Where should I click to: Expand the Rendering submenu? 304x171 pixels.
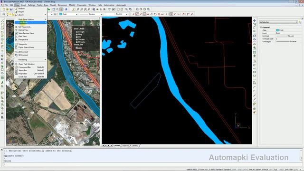(x=30, y=59)
